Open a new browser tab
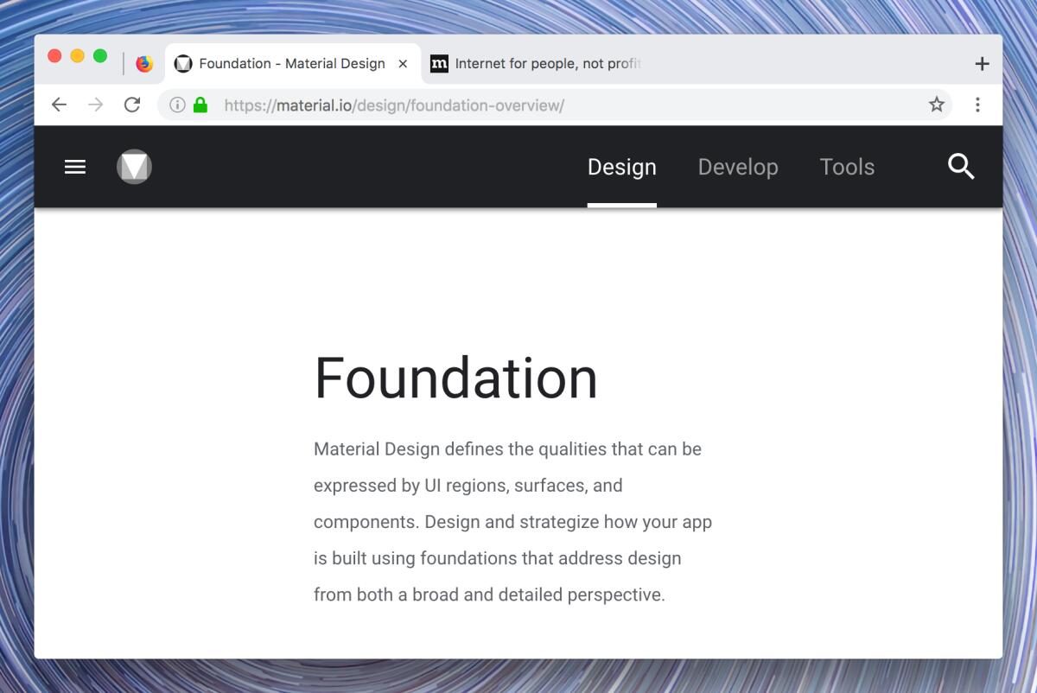The width and height of the screenshot is (1037, 693). click(982, 63)
